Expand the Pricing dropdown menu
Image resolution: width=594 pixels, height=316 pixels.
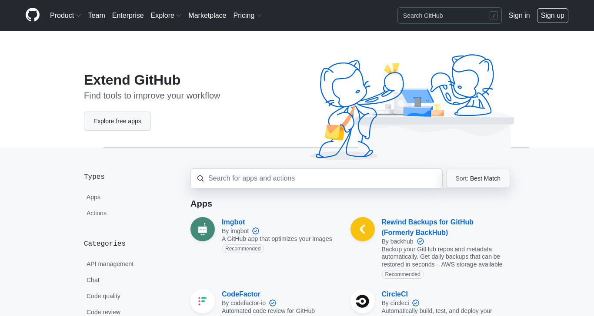point(247,16)
